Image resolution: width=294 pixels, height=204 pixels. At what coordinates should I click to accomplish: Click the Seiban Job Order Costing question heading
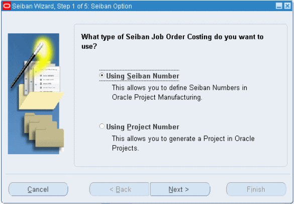(172, 41)
